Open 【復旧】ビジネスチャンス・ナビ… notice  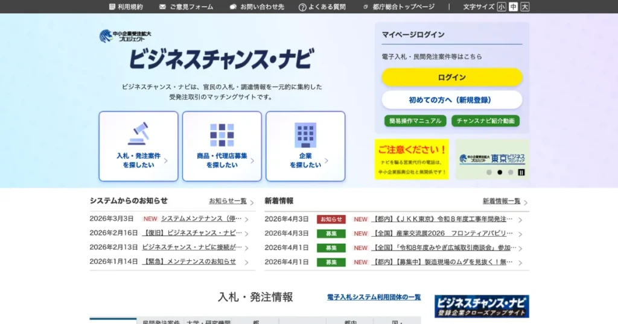click(x=192, y=233)
